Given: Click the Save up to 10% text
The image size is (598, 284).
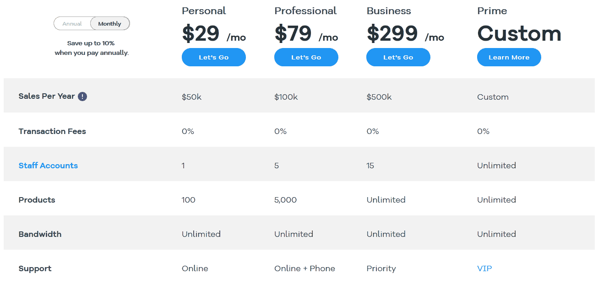Looking at the screenshot, I should click(92, 43).
